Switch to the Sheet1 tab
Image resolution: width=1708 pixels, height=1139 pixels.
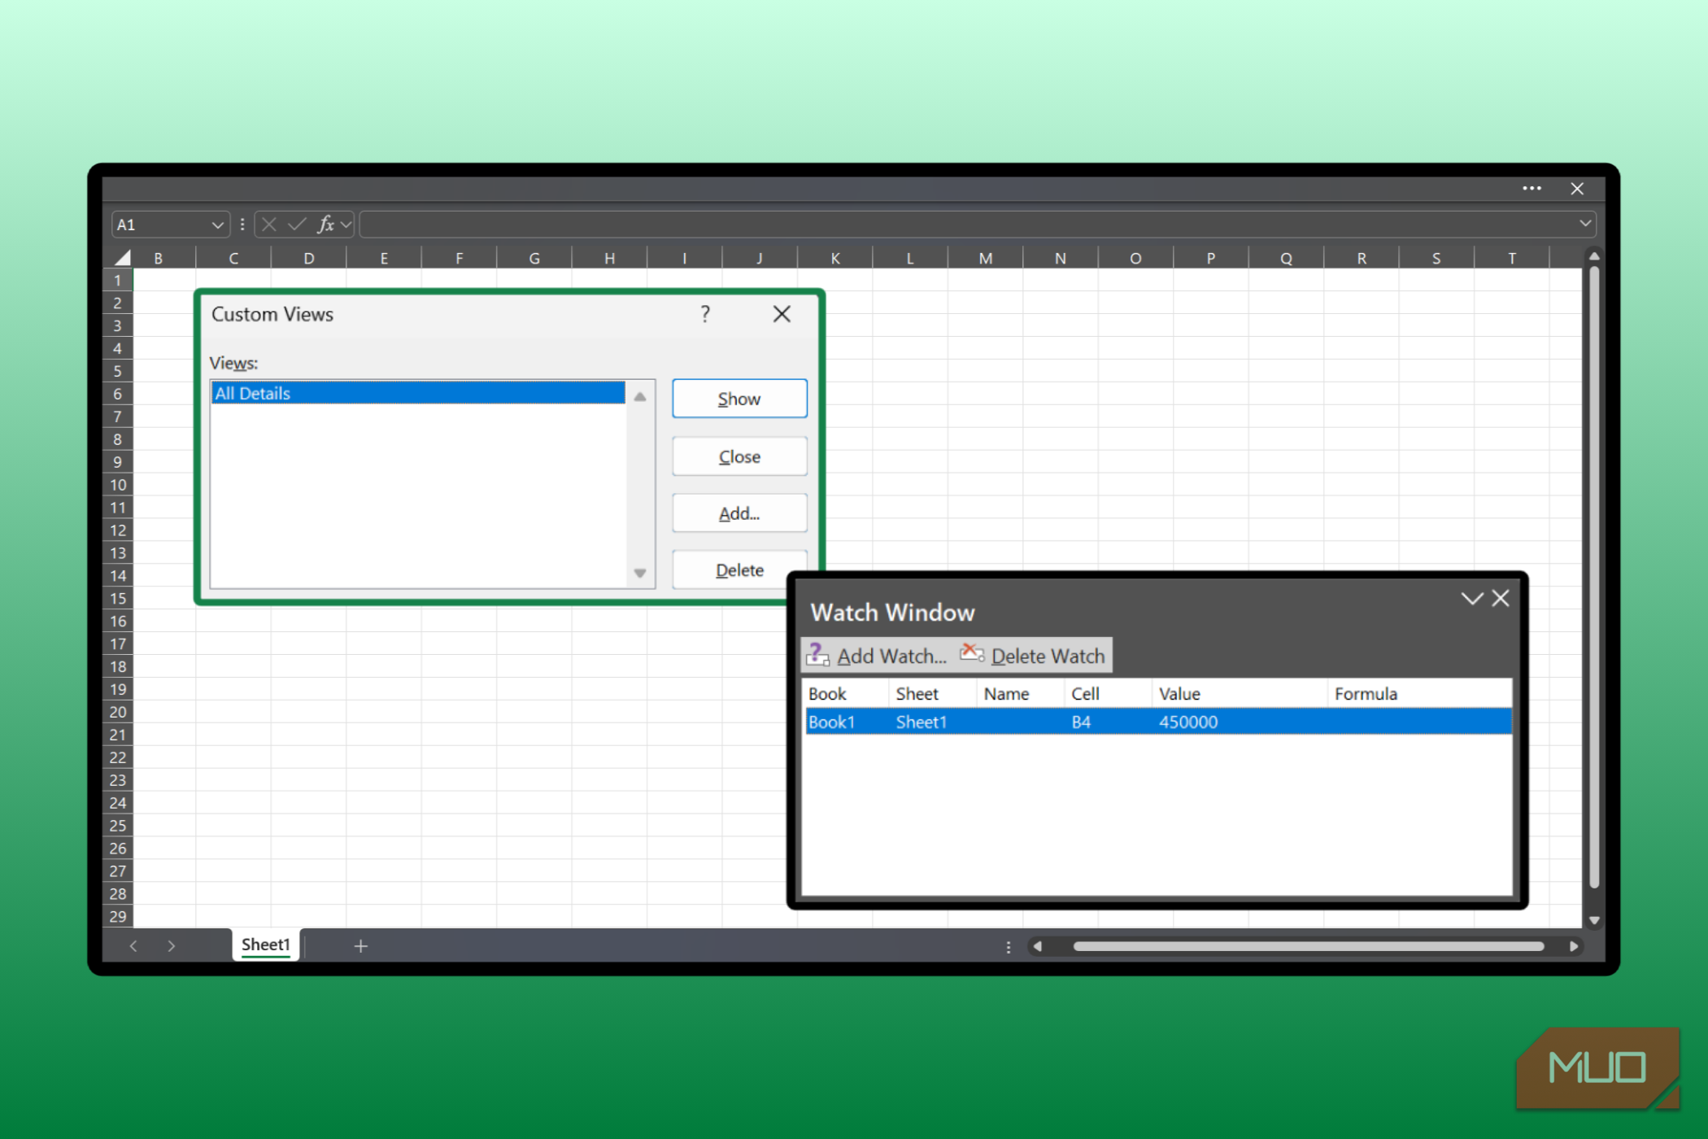(265, 945)
